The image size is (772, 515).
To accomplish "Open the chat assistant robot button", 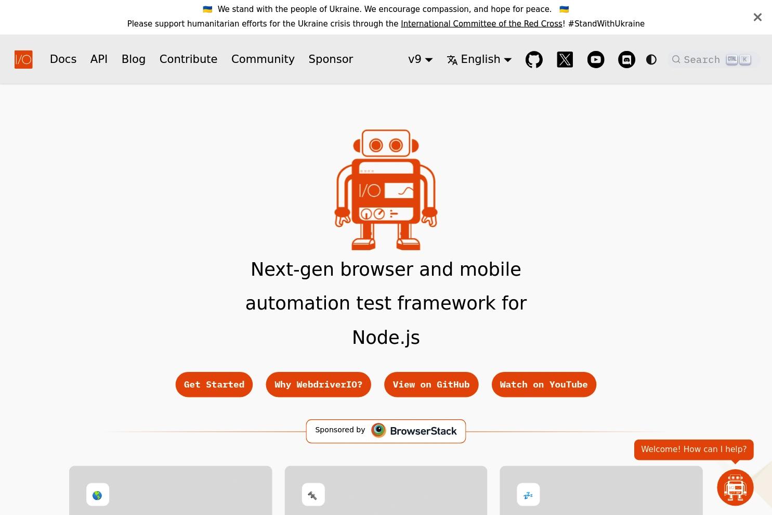I will 735,487.
